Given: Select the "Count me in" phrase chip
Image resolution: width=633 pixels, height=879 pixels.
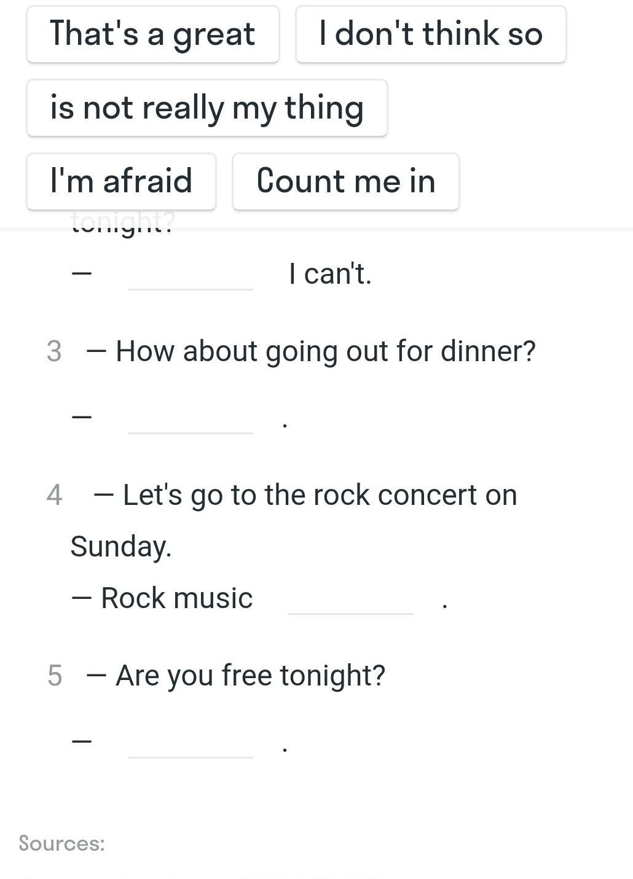Looking at the screenshot, I should pyautogui.click(x=345, y=182).
